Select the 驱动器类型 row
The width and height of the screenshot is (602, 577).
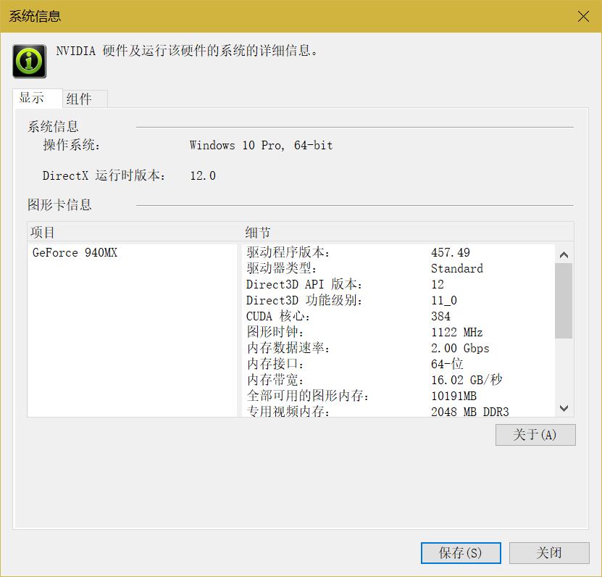point(398,268)
